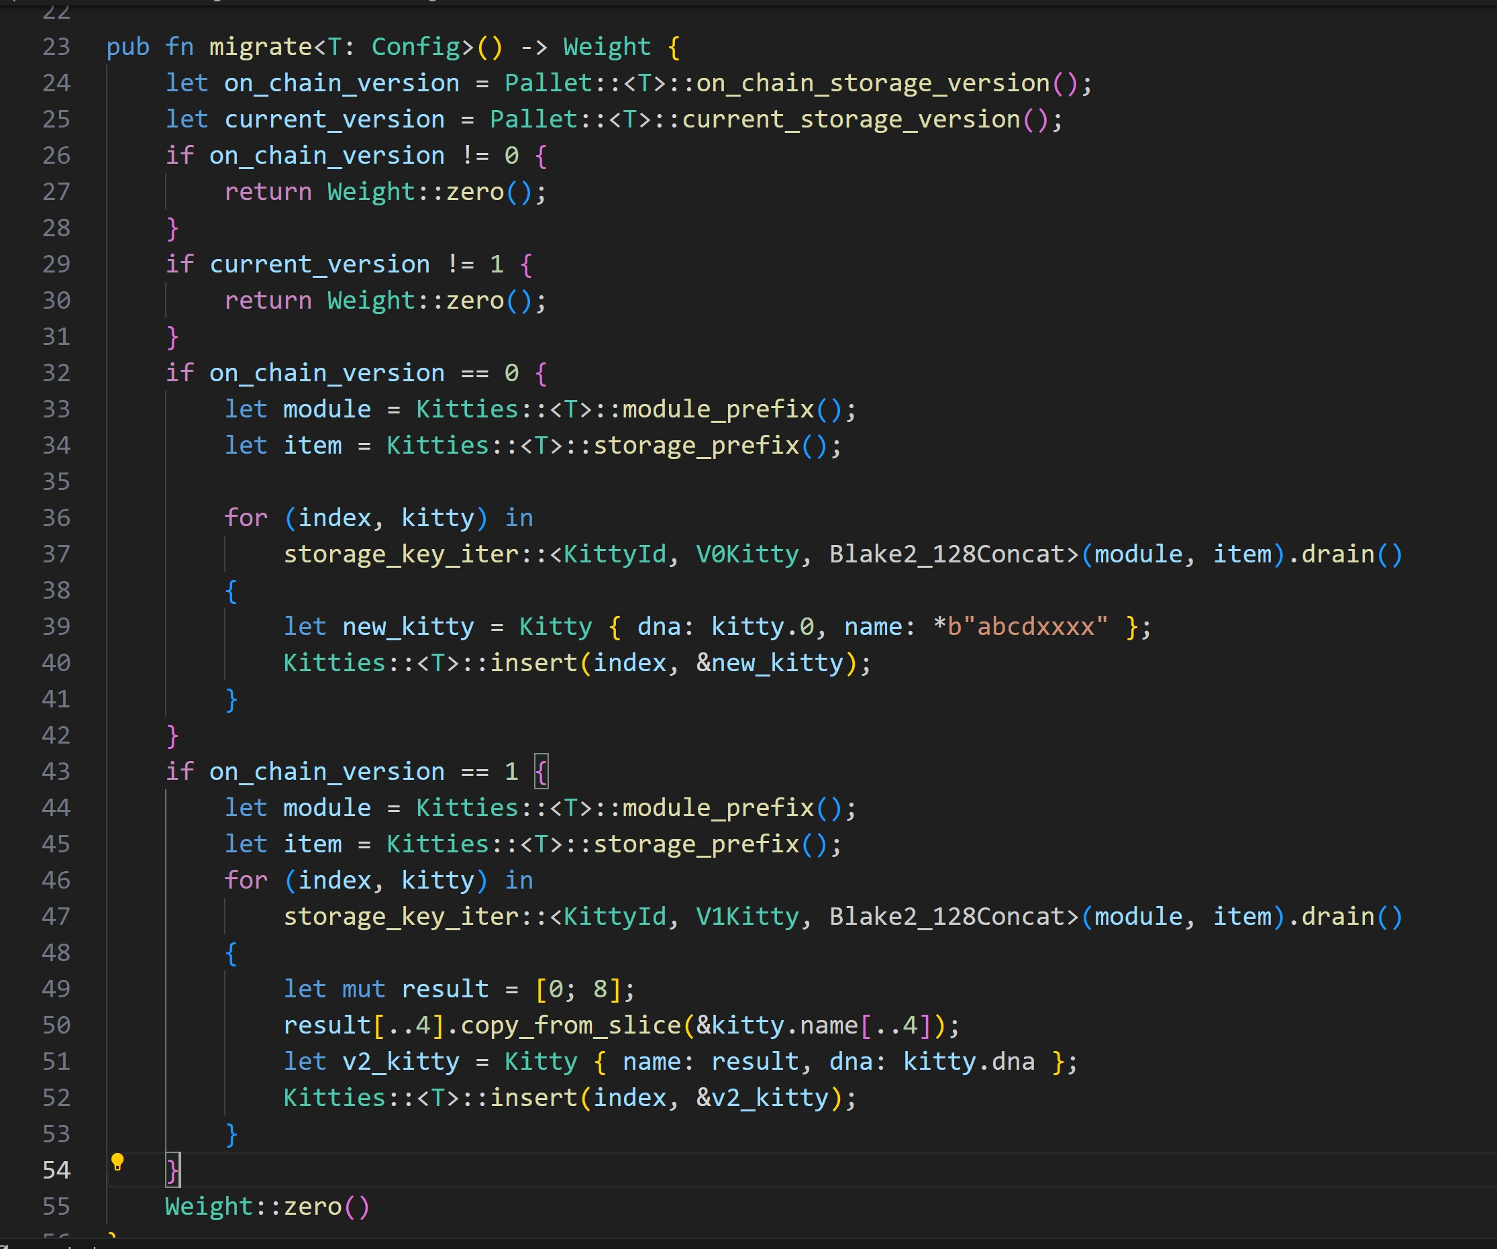Image resolution: width=1497 pixels, height=1249 pixels.
Task: Click the V0Kitty type on line 37
Action: [x=747, y=554]
